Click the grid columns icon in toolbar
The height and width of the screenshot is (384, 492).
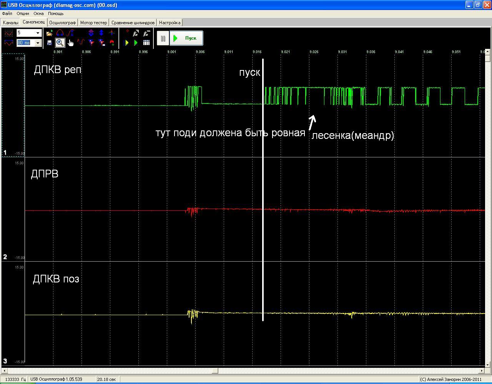coord(146,43)
